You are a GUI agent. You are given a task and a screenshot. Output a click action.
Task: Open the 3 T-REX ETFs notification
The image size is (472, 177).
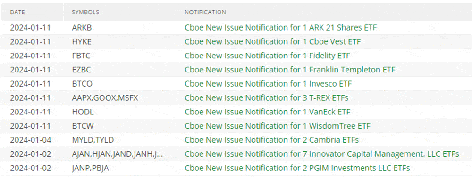point(266,98)
